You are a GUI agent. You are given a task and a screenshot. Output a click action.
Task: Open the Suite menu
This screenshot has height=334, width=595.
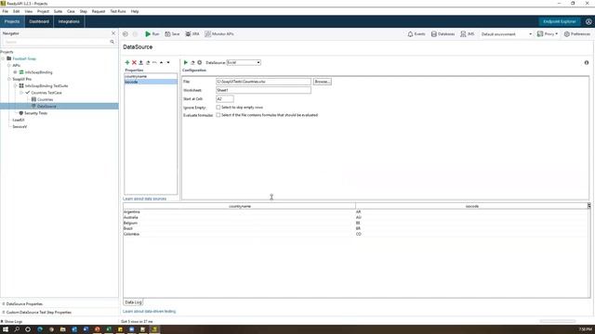pos(58,11)
